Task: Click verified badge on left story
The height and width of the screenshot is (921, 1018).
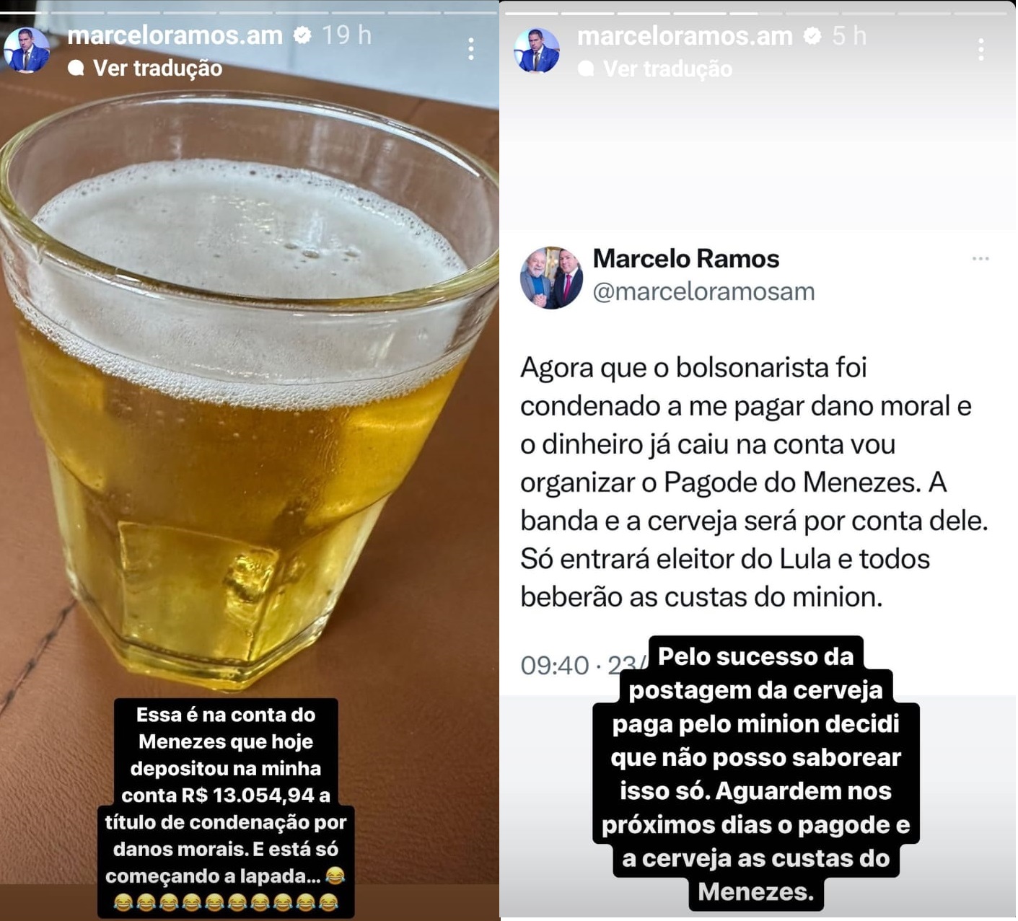Action: point(302,35)
